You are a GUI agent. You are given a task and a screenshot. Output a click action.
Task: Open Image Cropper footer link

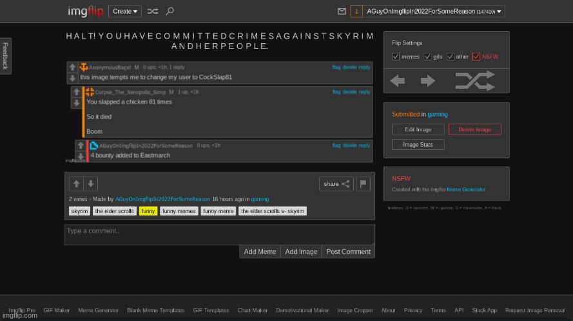[355, 311]
